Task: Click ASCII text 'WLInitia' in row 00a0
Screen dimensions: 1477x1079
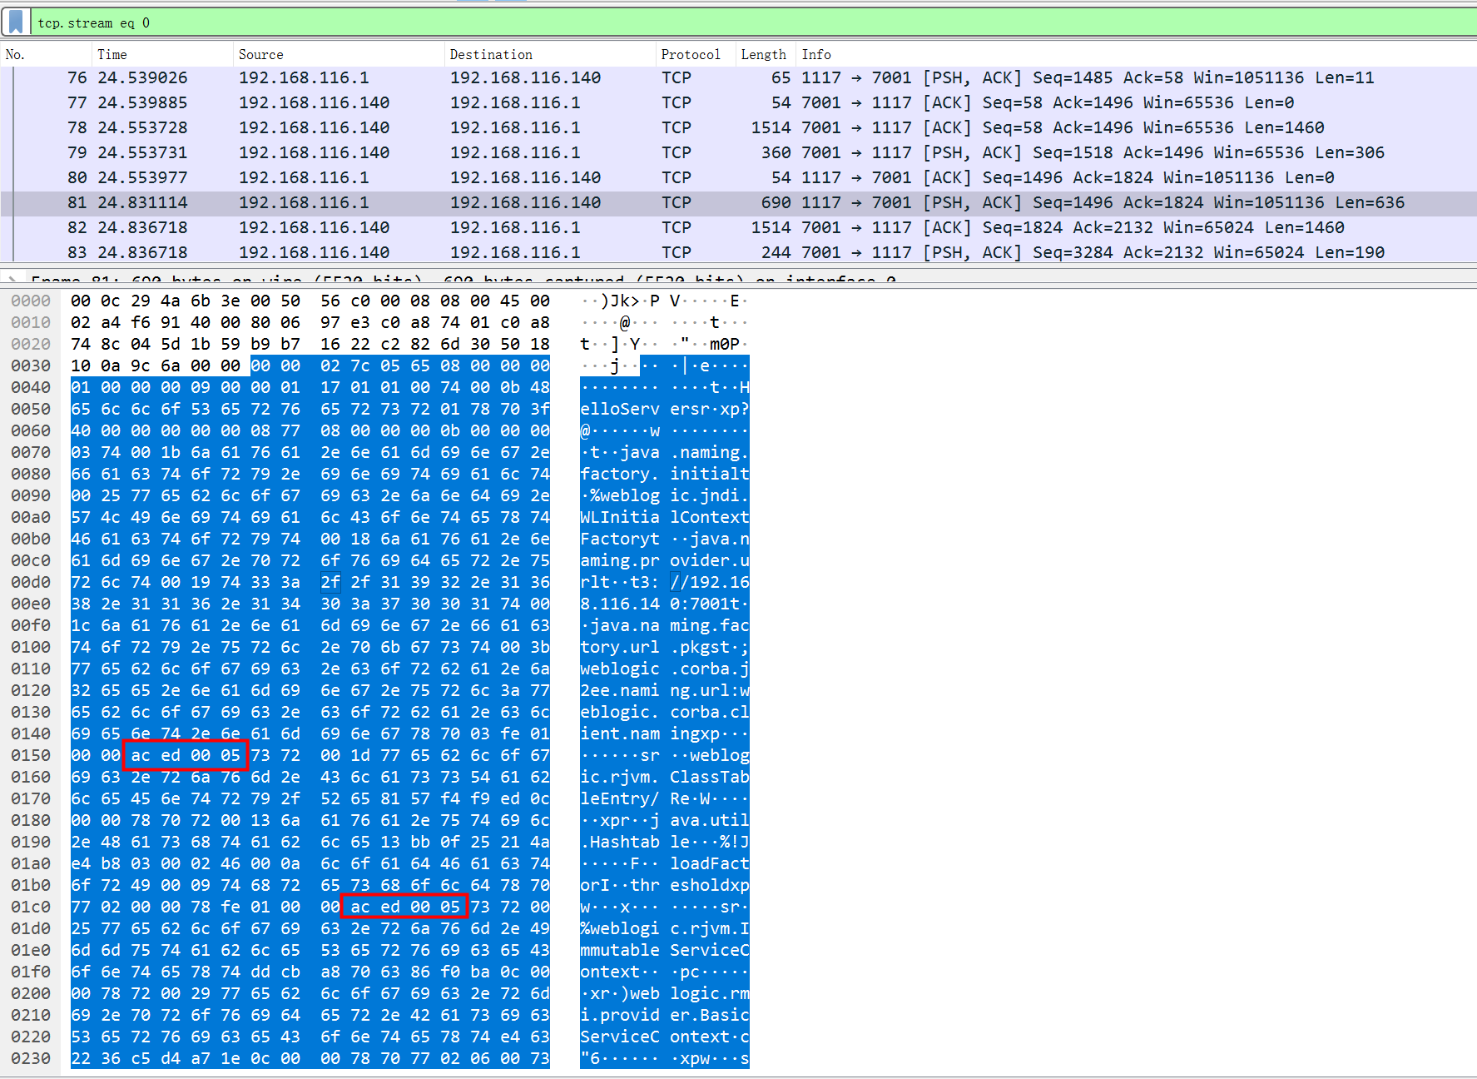Action: point(620,517)
